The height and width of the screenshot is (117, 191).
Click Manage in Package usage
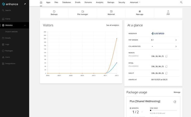pos(177,92)
